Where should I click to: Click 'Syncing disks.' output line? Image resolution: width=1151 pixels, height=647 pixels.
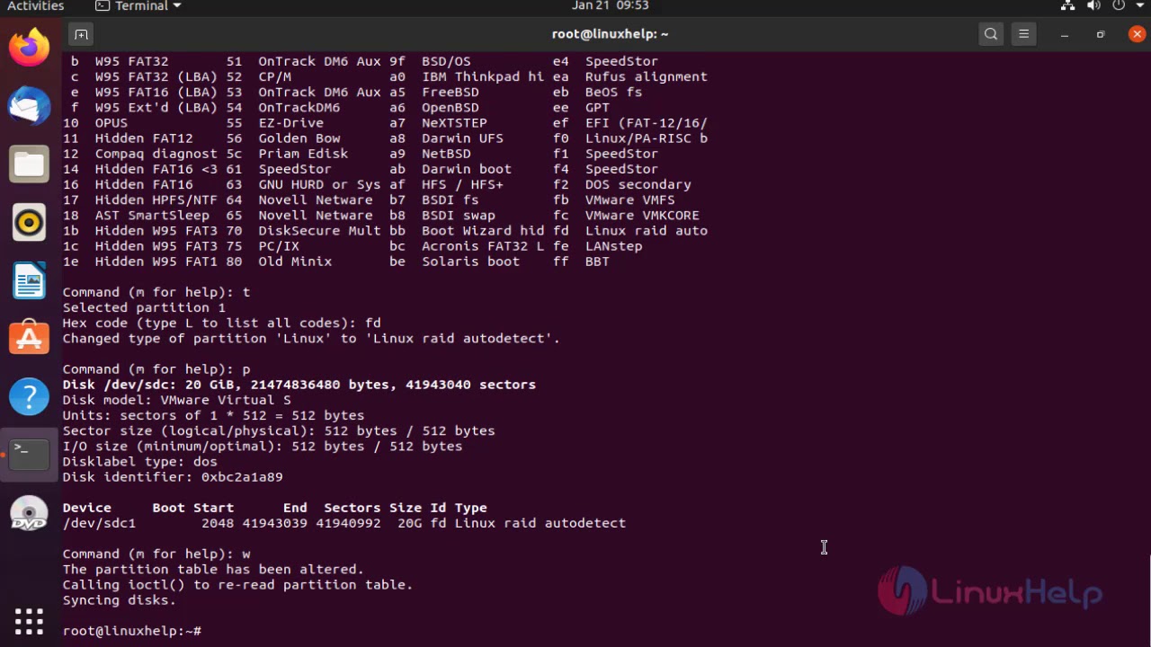coord(120,600)
